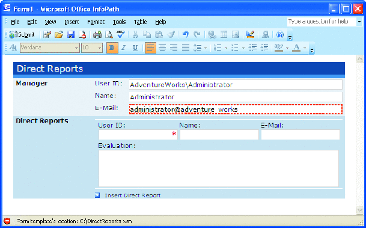Open the Insert menu
The image size is (366, 228).
pyautogui.click(x=72, y=22)
